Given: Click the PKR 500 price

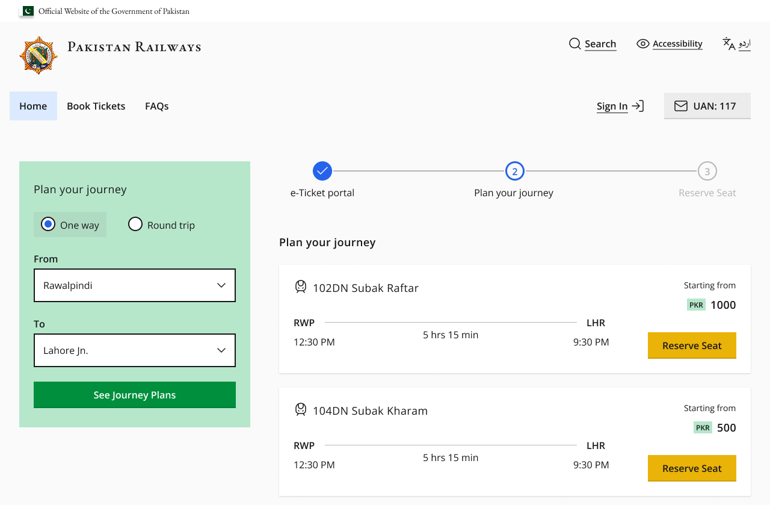Looking at the screenshot, I should pos(715,427).
